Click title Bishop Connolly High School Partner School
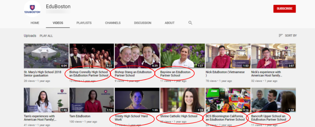Viewport: 315px width, 127px height. (x=89, y=74)
